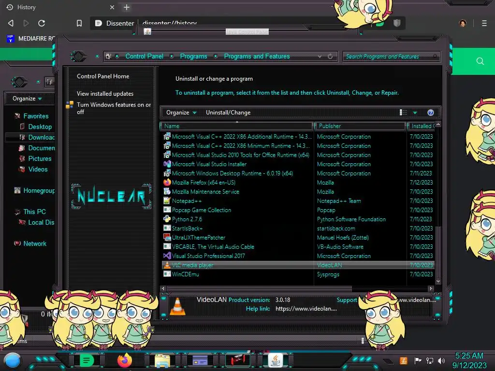The width and height of the screenshot is (495, 371).
Task: Select Mozilla Firefox (x64 en-US) entry
Action: point(204,183)
